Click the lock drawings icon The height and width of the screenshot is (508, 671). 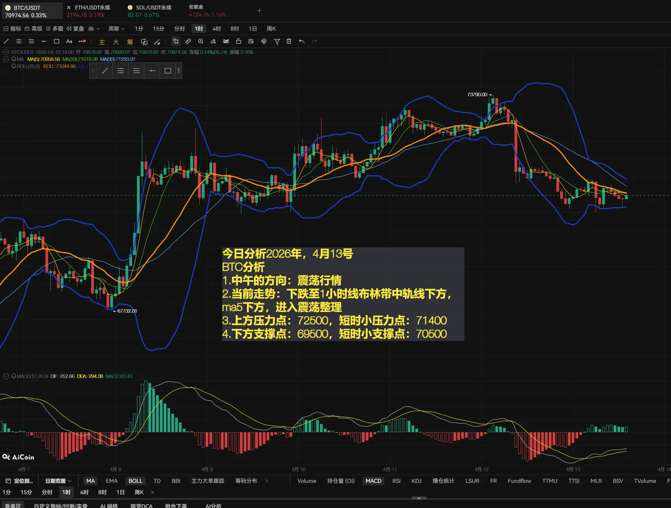pos(239,41)
